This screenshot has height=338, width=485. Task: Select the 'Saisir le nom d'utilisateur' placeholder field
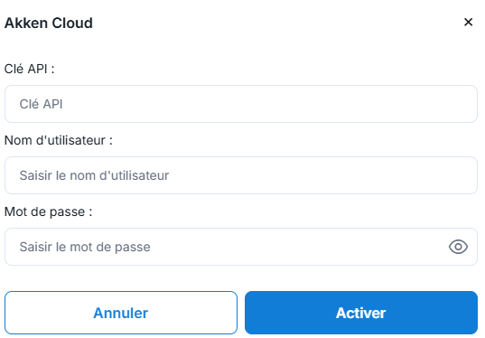click(241, 175)
